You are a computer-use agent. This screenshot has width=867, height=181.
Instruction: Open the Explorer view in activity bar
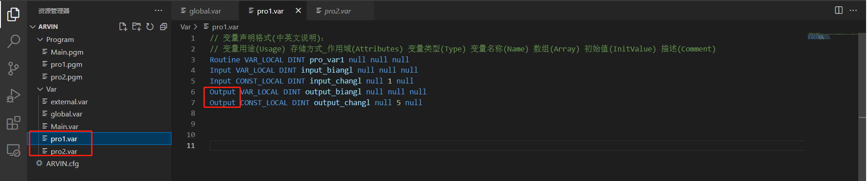point(14,14)
